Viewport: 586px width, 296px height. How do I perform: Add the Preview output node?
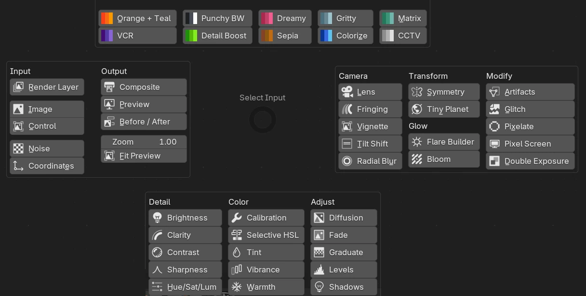pyautogui.click(x=144, y=104)
